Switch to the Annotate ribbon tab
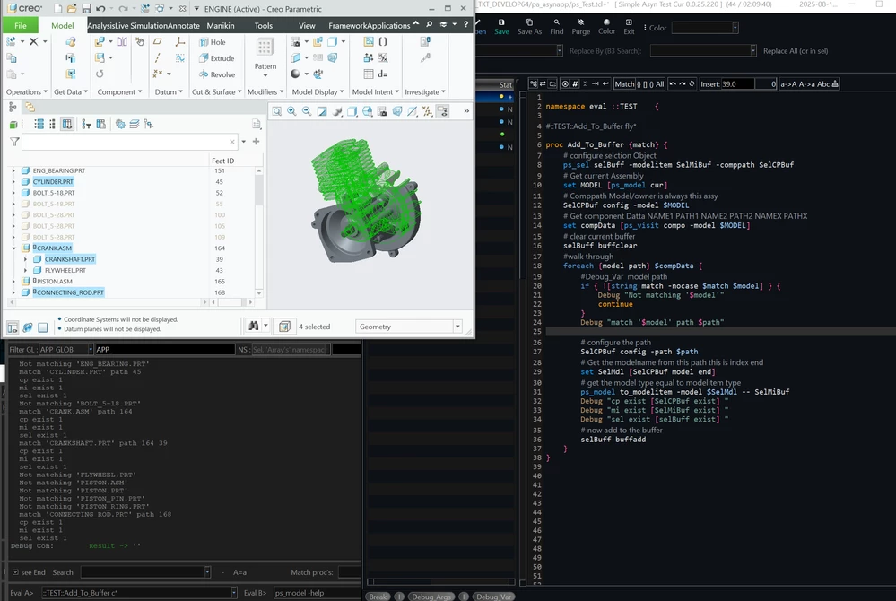896x601 pixels. pyautogui.click(x=183, y=25)
